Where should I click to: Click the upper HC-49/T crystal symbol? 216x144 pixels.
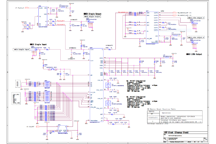tap(108, 85)
